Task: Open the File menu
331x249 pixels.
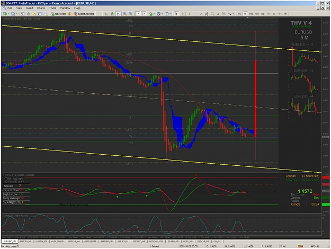Action: [x=10, y=8]
